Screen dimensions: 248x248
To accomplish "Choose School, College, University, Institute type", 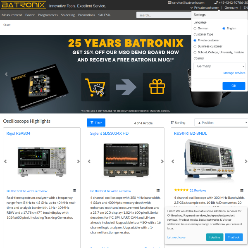I will (x=195, y=52).
